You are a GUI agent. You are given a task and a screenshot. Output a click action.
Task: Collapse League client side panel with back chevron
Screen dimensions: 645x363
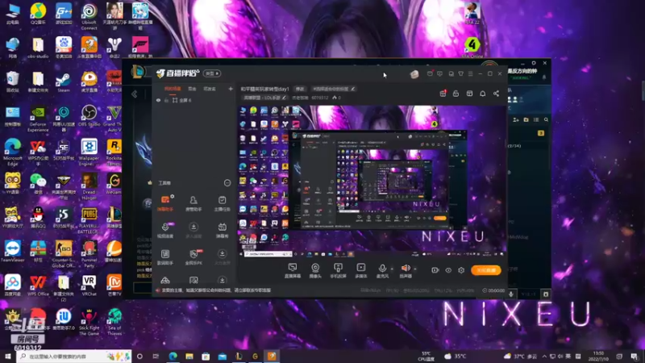(135, 94)
